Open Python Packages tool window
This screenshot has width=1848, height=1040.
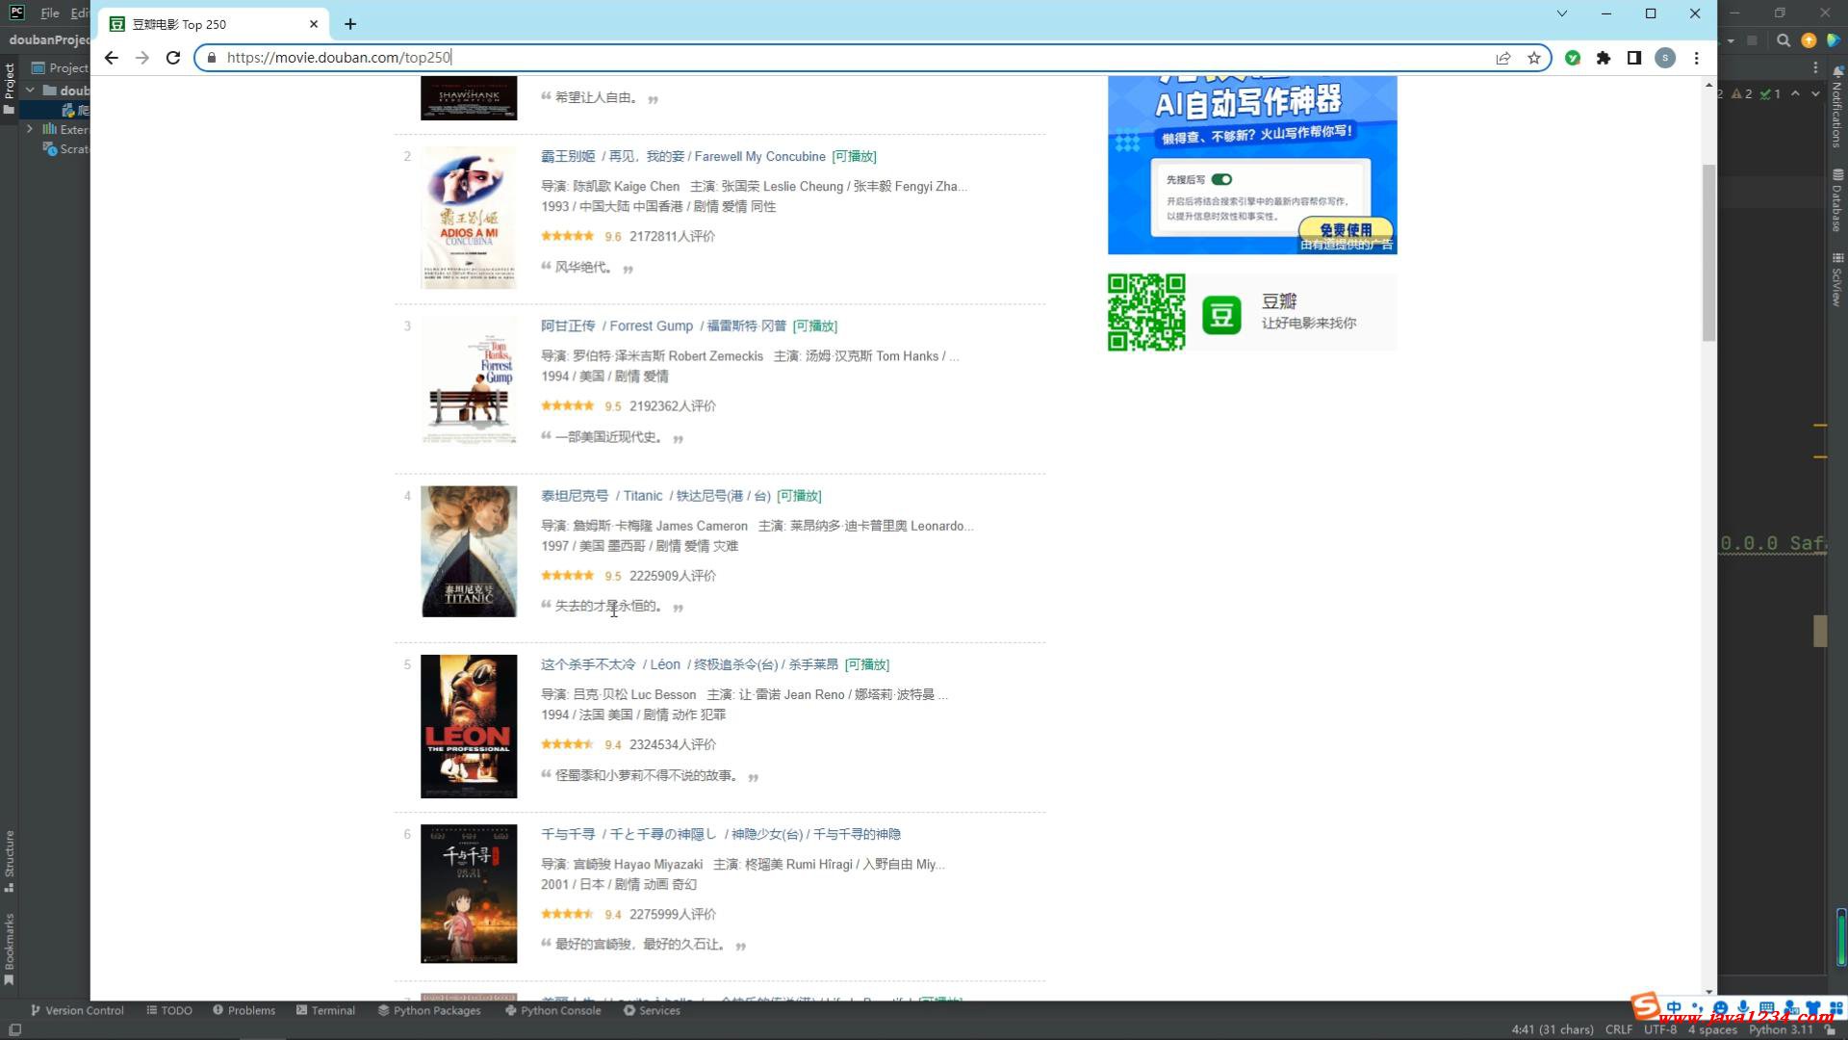coord(428,1010)
